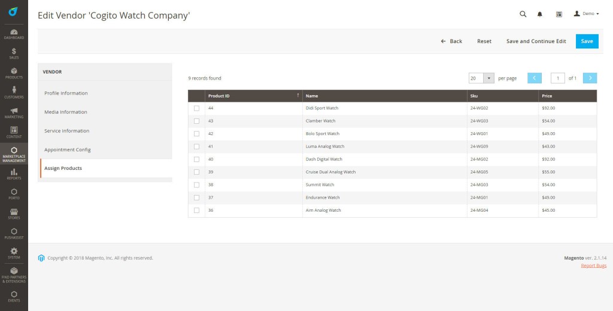This screenshot has height=311, width=613.
Task: Tick the checkbox for Luma Analog Watch
Action: tap(196, 147)
